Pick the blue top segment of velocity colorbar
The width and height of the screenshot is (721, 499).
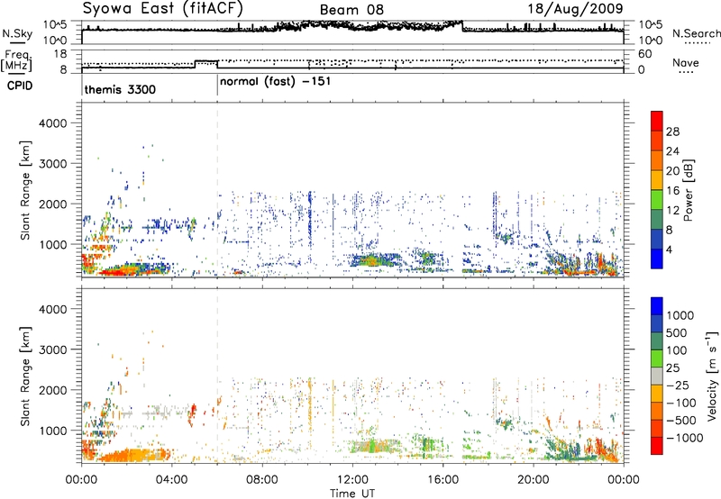click(x=657, y=306)
